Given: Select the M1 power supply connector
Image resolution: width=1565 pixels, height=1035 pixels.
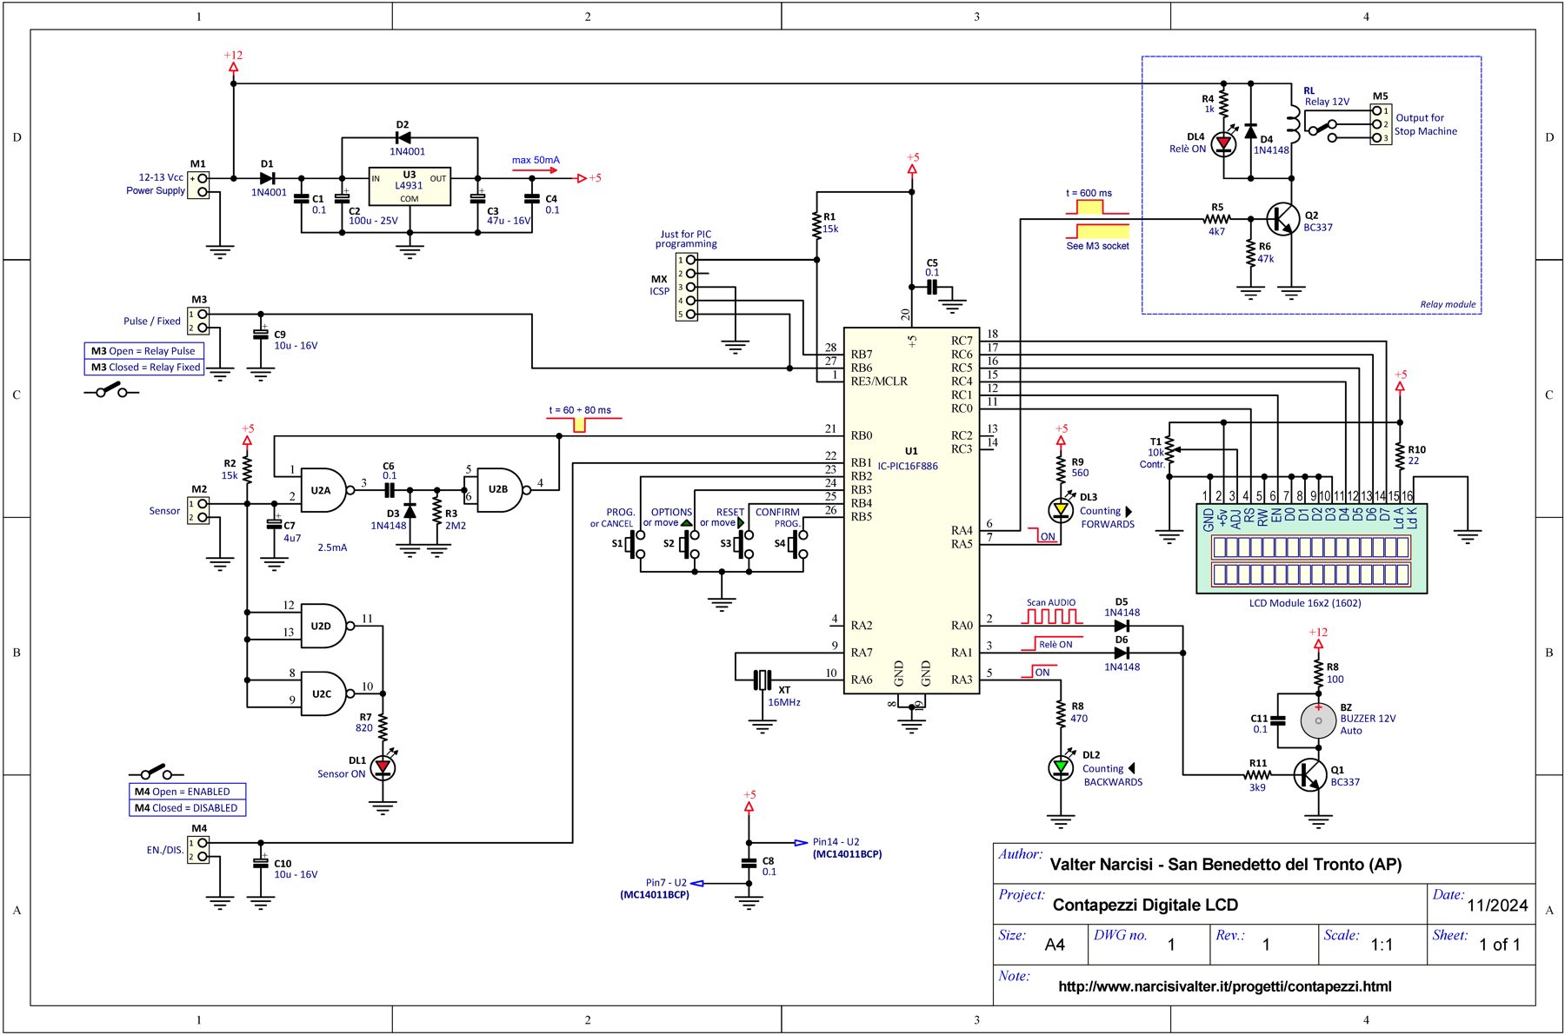Looking at the screenshot, I should pos(198,185).
